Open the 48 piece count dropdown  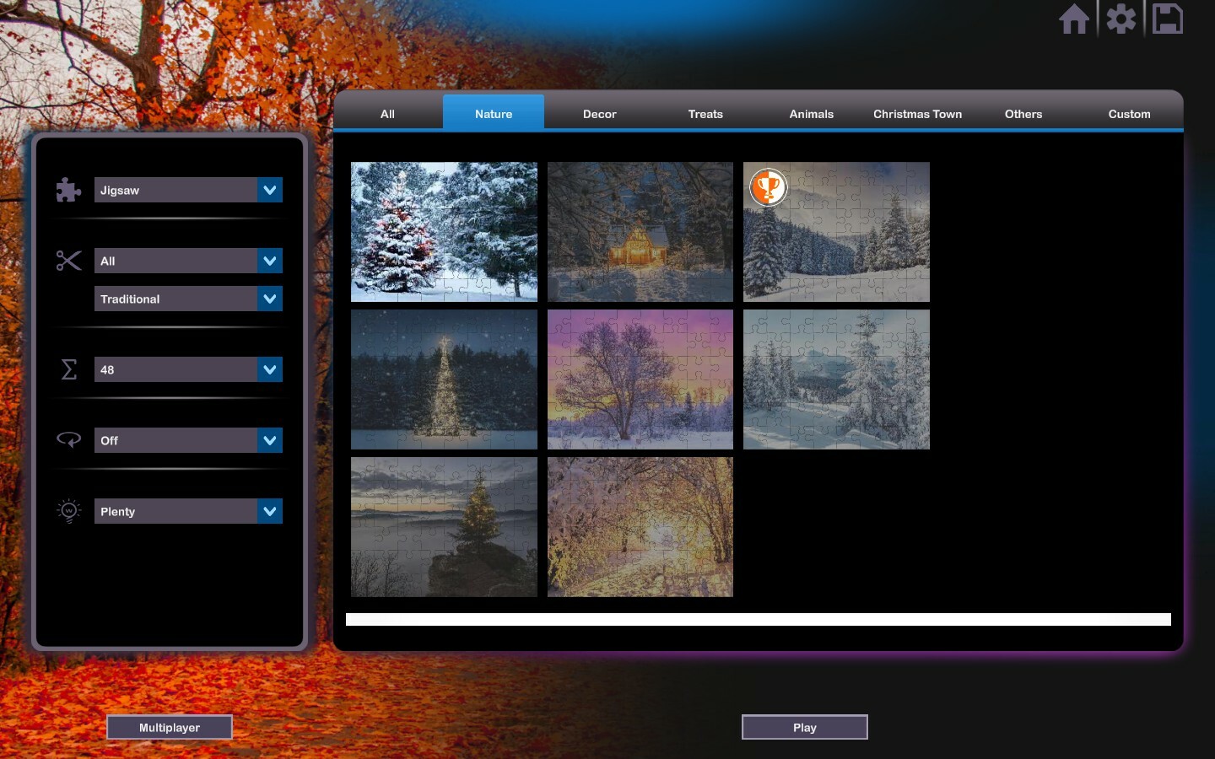269,369
